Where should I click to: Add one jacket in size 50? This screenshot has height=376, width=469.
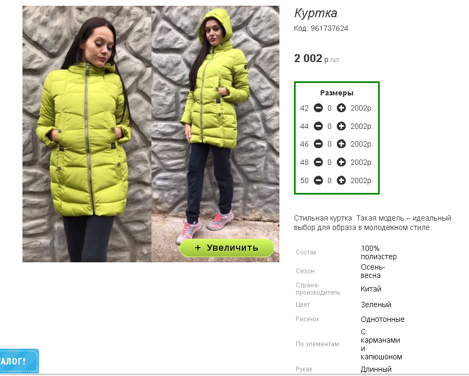point(341,180)
